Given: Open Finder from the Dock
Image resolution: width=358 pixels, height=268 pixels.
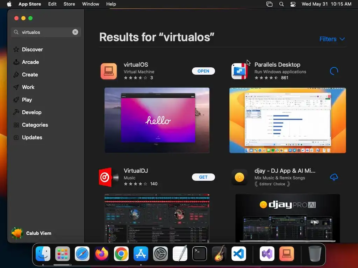Looking at the screenshot, I should pyautogui.click(x=43, y=254).
